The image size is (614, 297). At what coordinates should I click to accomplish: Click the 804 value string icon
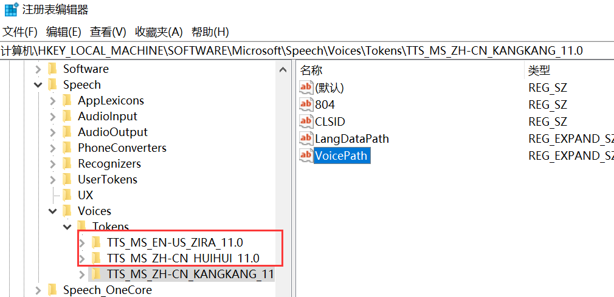click(x=306, y=104)
